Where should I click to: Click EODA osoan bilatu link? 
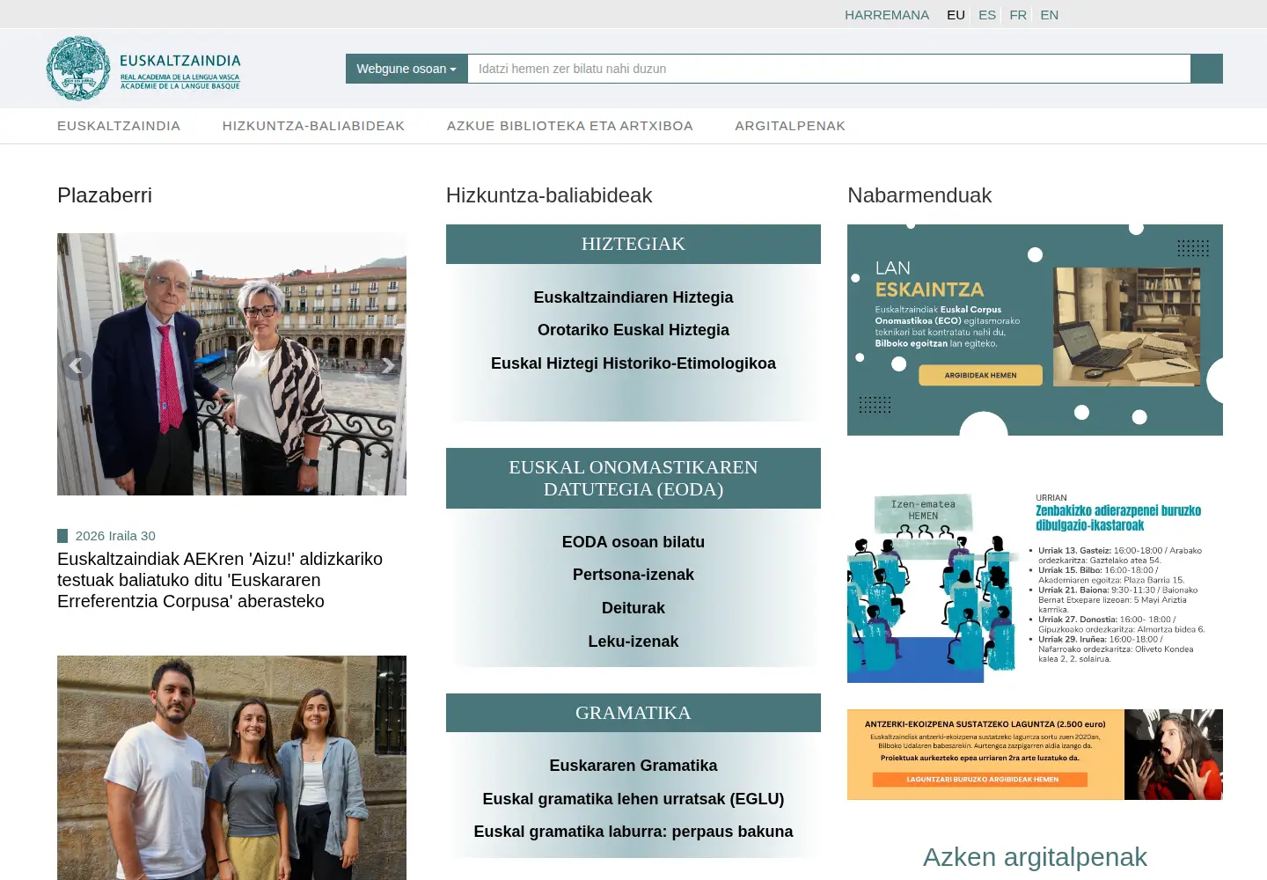pos(633,542)
